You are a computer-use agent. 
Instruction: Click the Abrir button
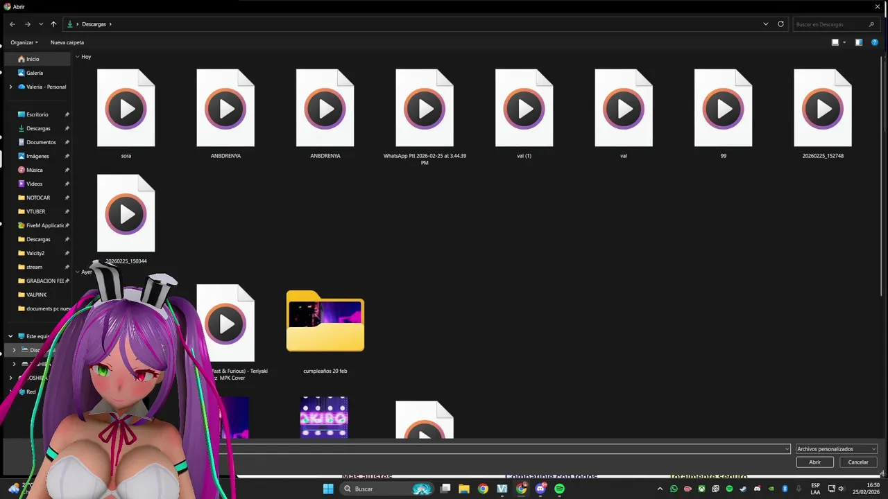(815, 462)
